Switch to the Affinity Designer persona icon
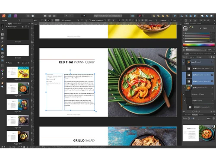Screen dimensions: 216x162 (x=10, y=16)
